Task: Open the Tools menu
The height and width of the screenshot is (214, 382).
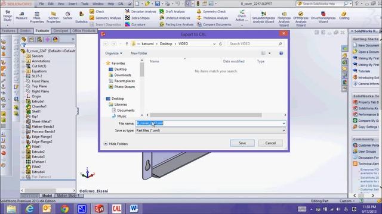Action: click(85, 4)
